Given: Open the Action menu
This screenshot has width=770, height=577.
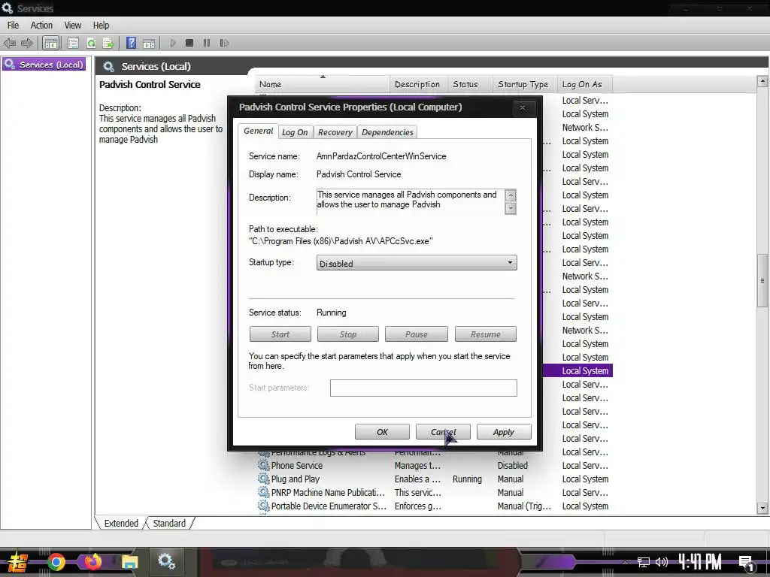Looking at the screenshot, I should coord(41,25).
